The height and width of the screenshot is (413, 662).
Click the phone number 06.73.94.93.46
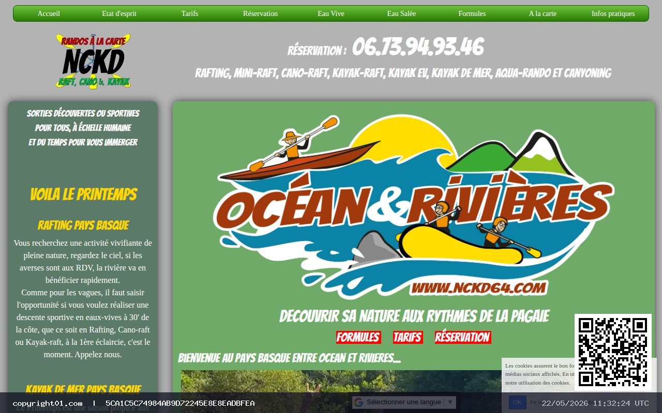tap(418, 47)
